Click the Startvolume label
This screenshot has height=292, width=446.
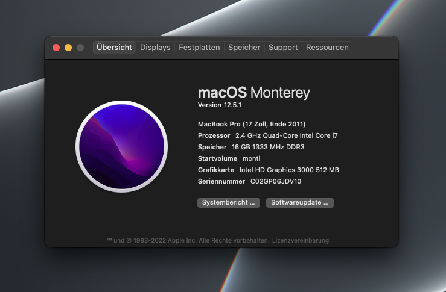[x=218, y=158]
